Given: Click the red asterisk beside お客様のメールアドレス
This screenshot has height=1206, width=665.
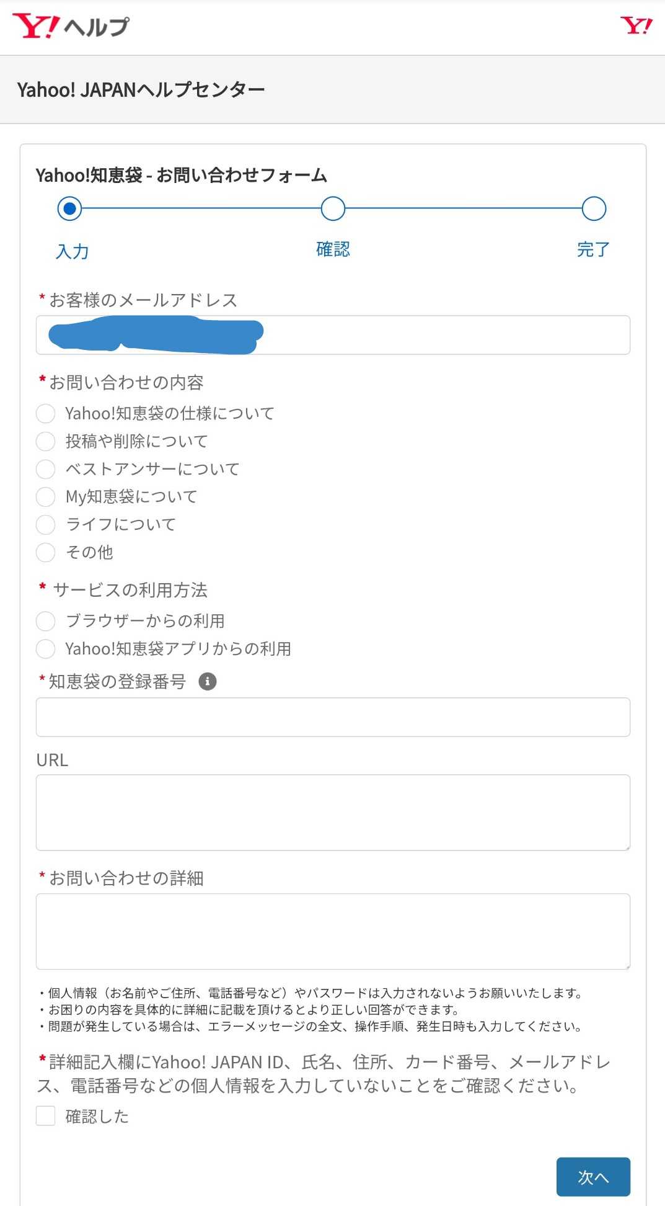Looking at the screenshot, I should coord(41,300).
